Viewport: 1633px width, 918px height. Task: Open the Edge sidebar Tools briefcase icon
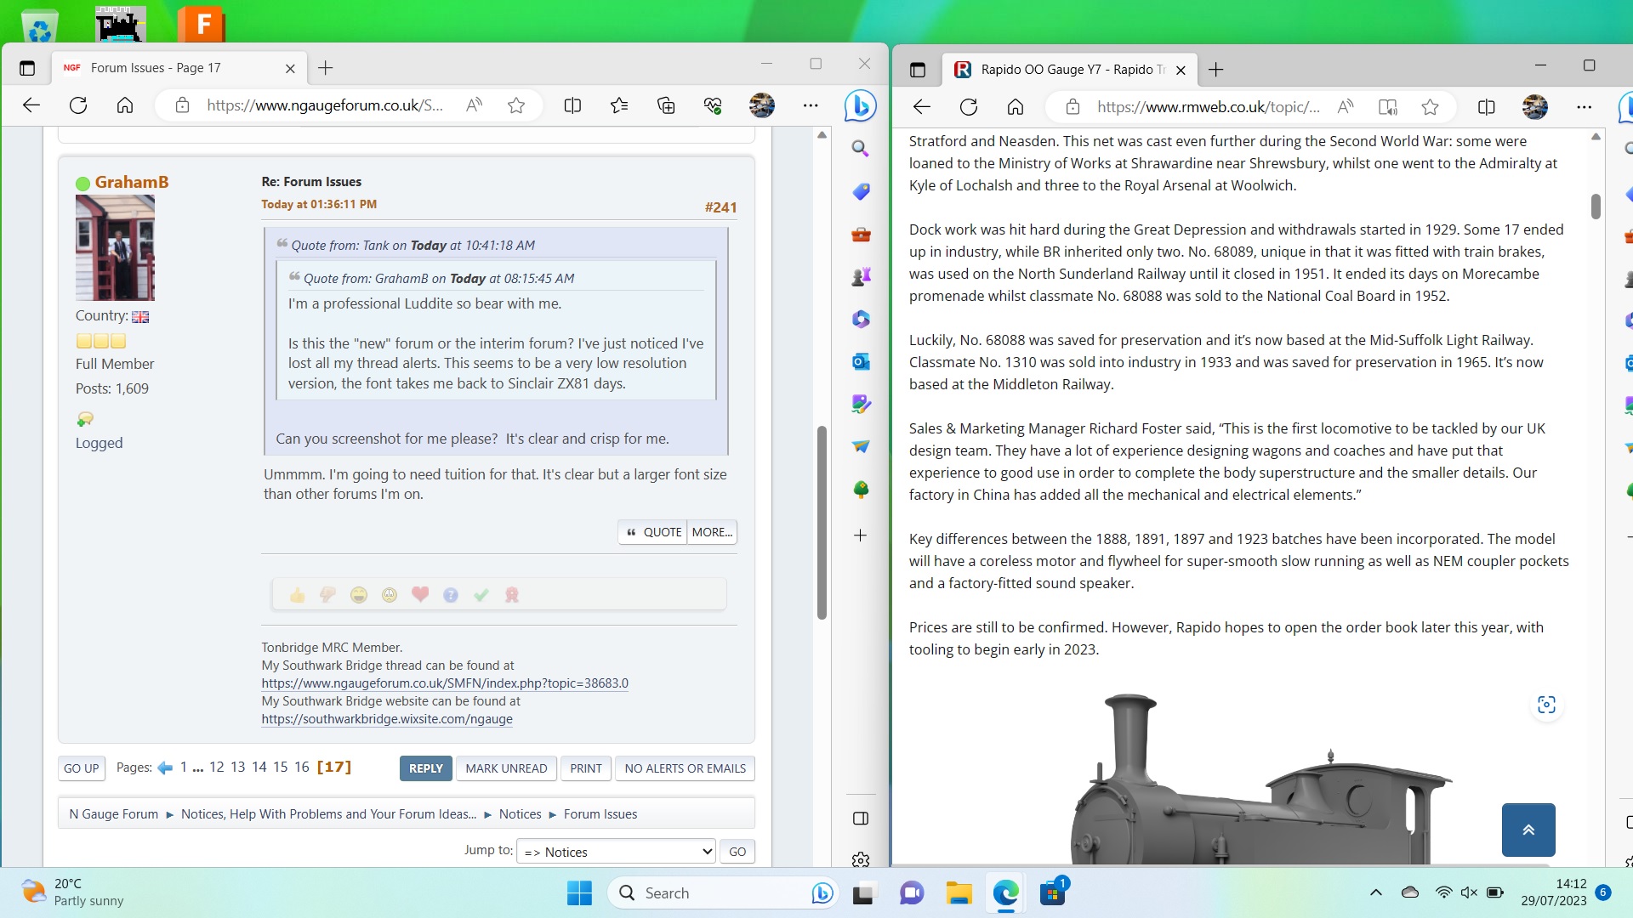861,234
